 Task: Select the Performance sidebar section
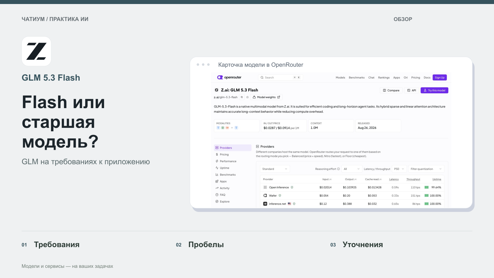tap(233, 161)
